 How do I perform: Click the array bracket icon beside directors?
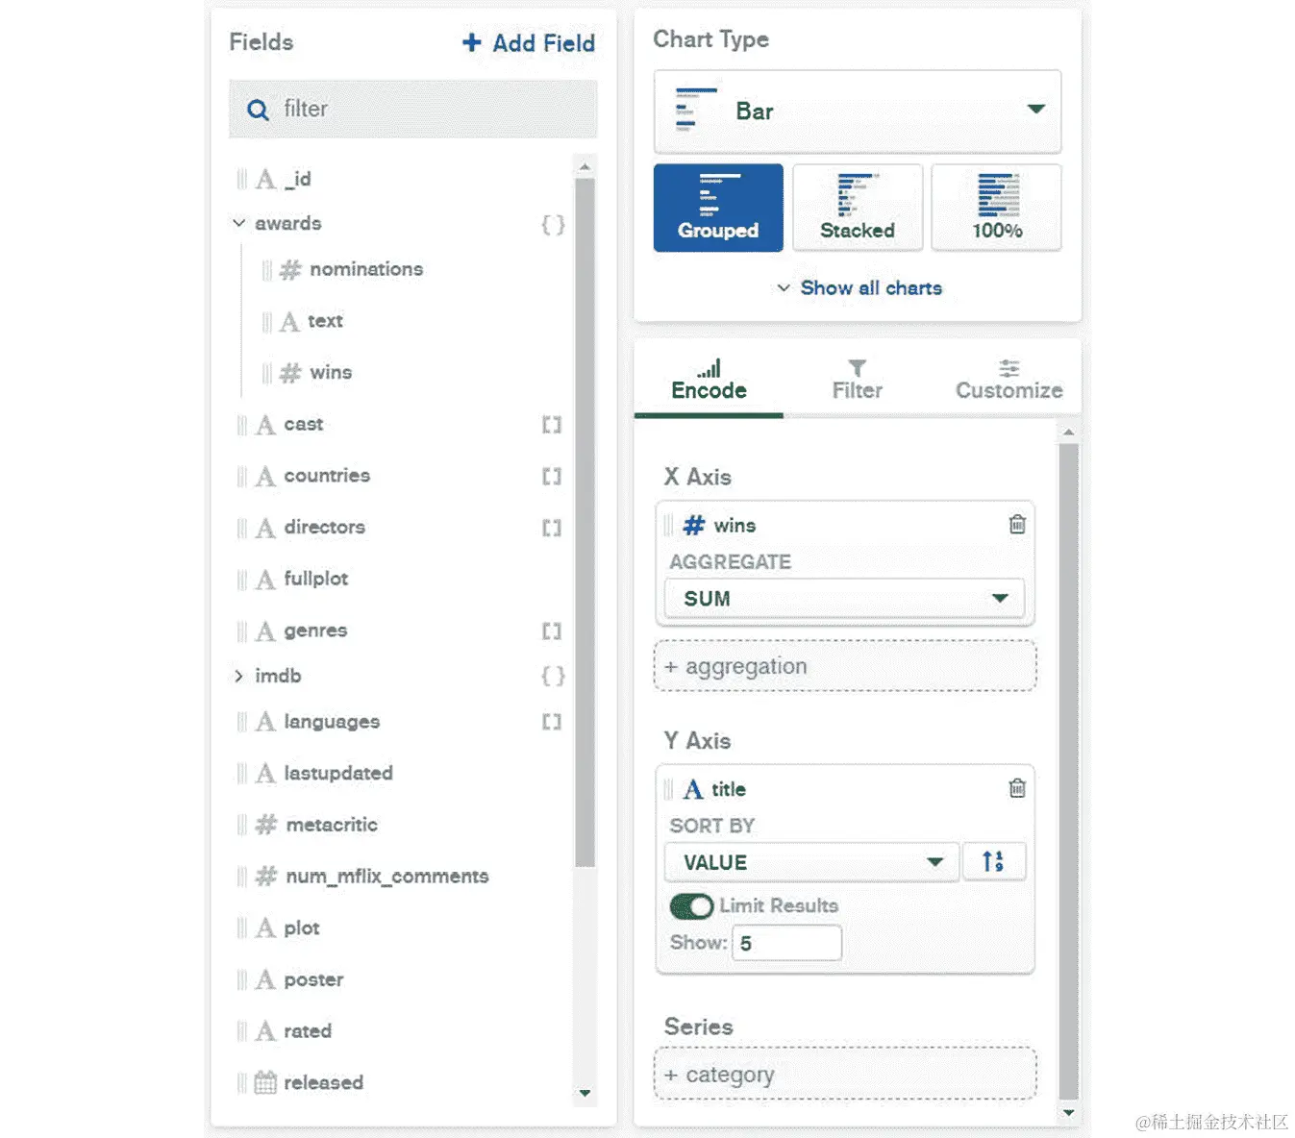pos(552,528)
